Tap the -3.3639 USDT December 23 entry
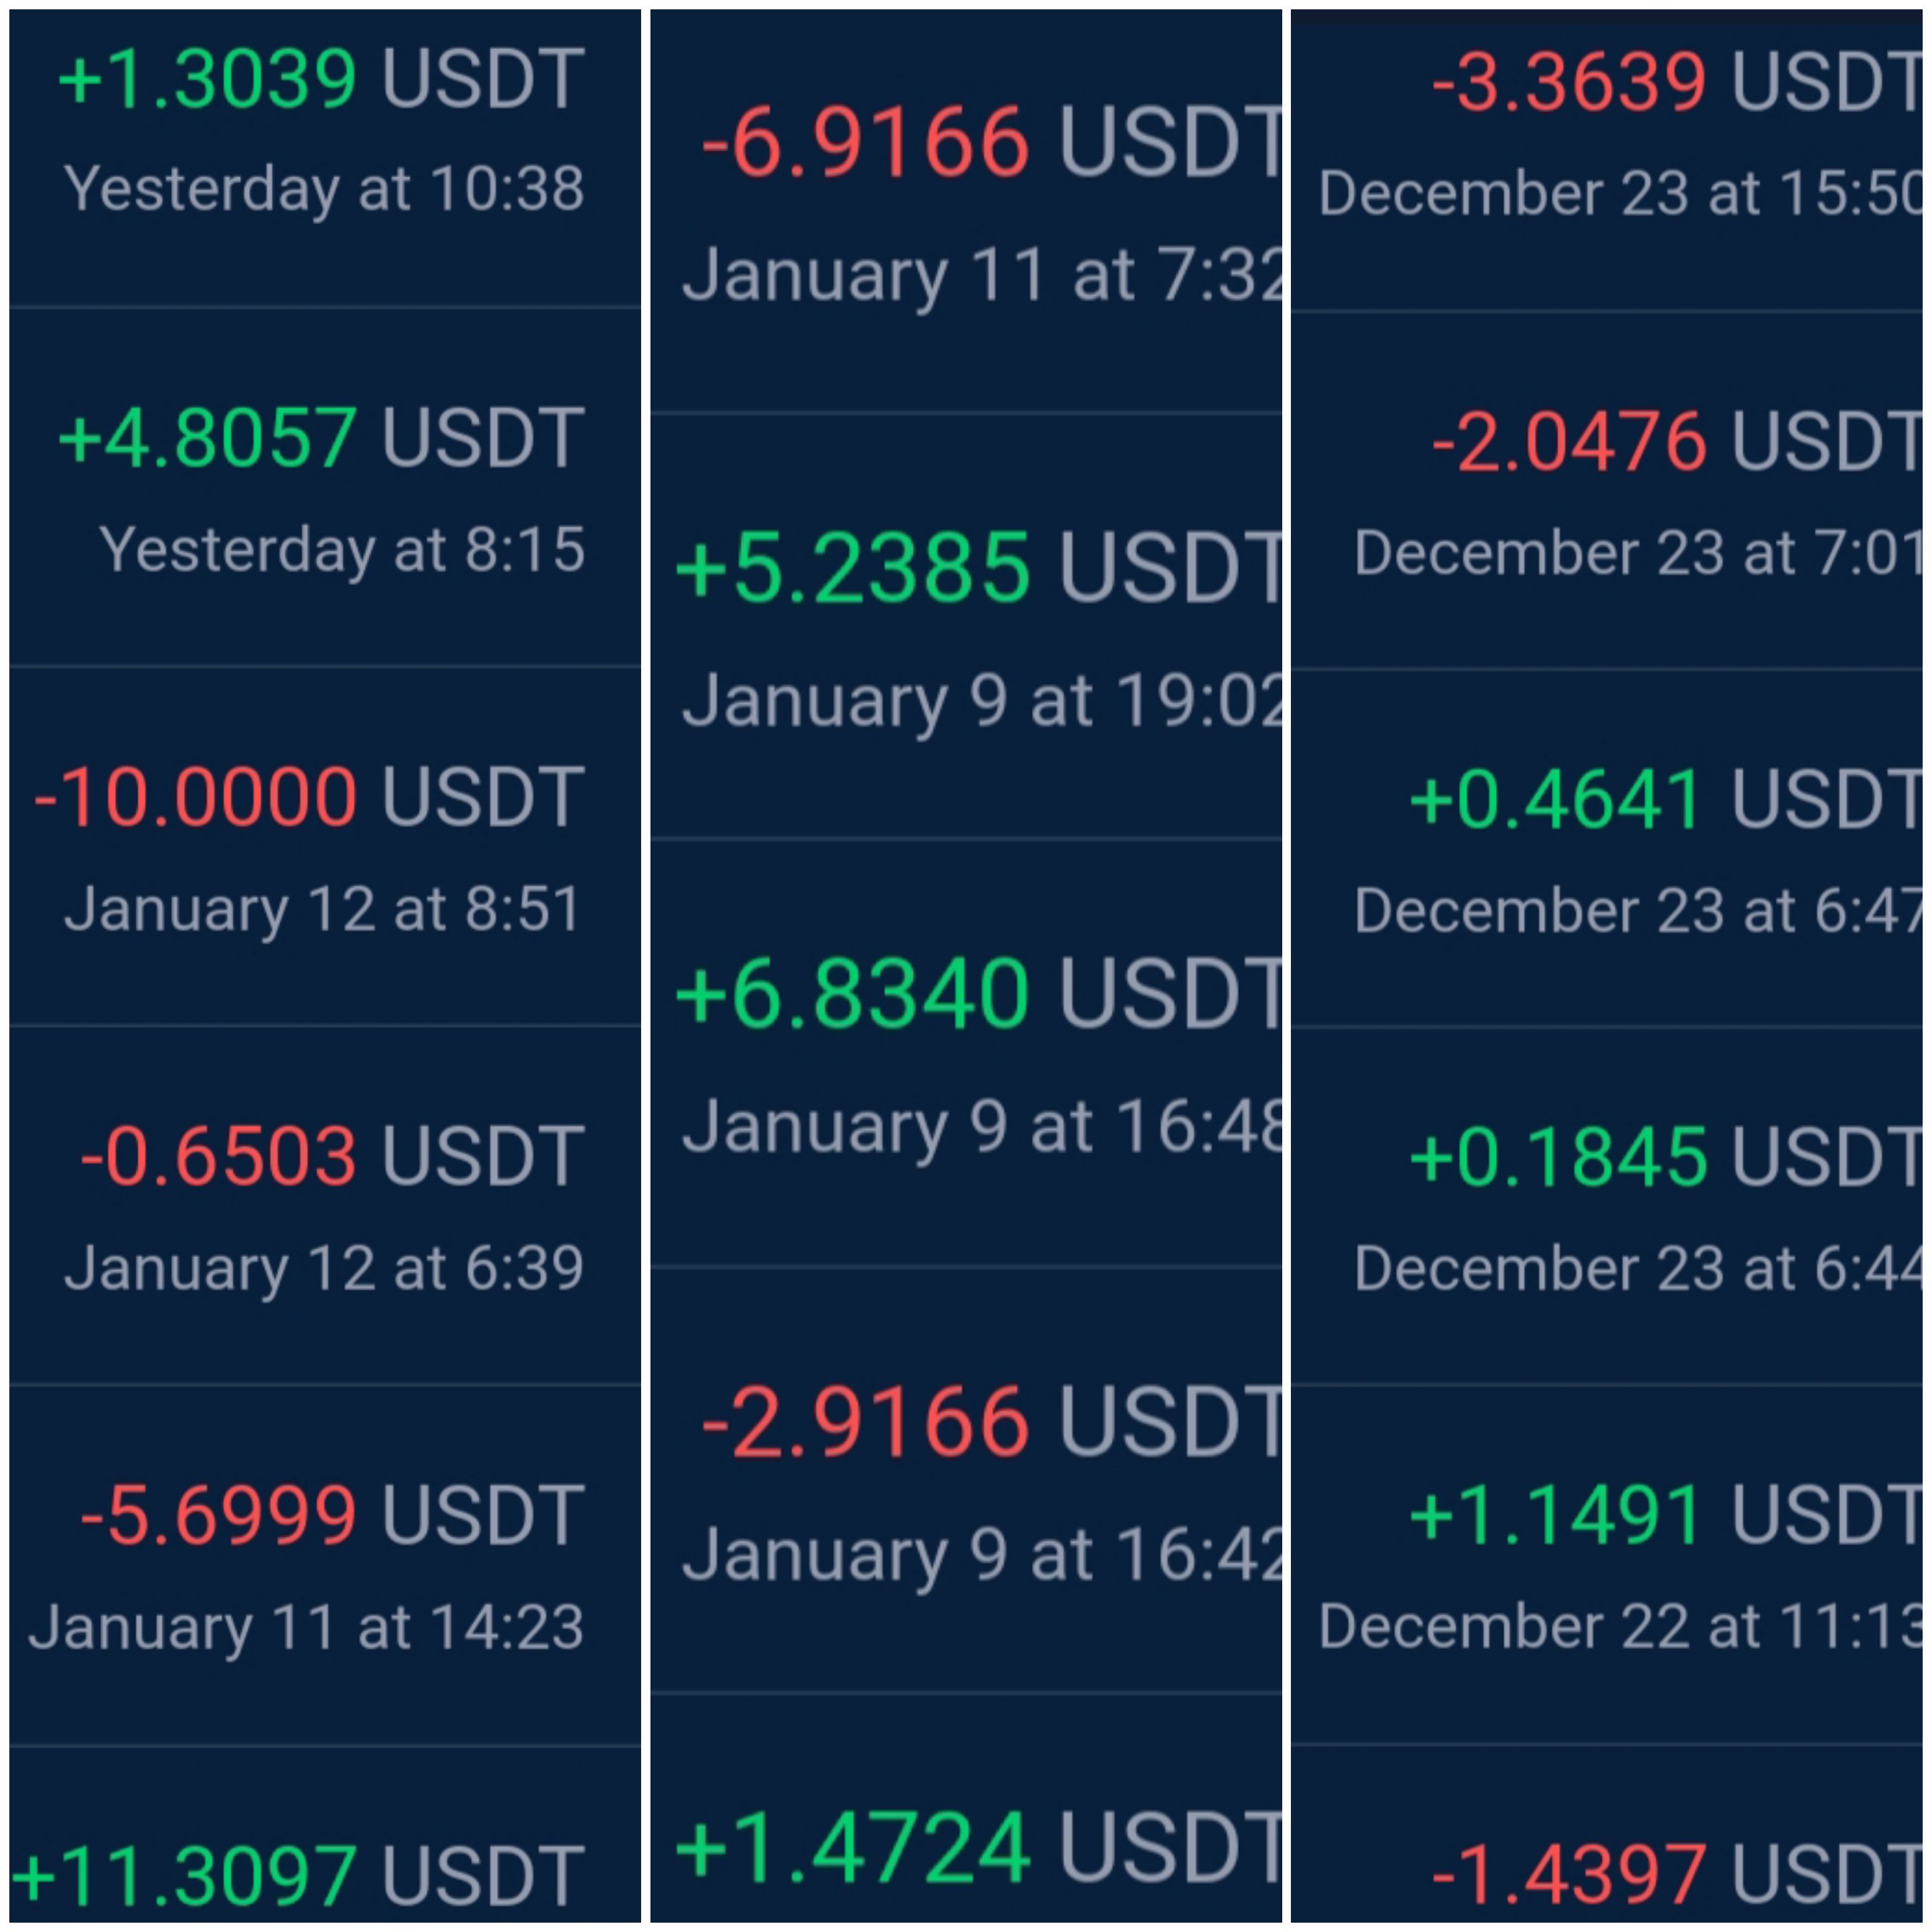Screen dimensions: 1932x1932 [x=1606, y=160]
